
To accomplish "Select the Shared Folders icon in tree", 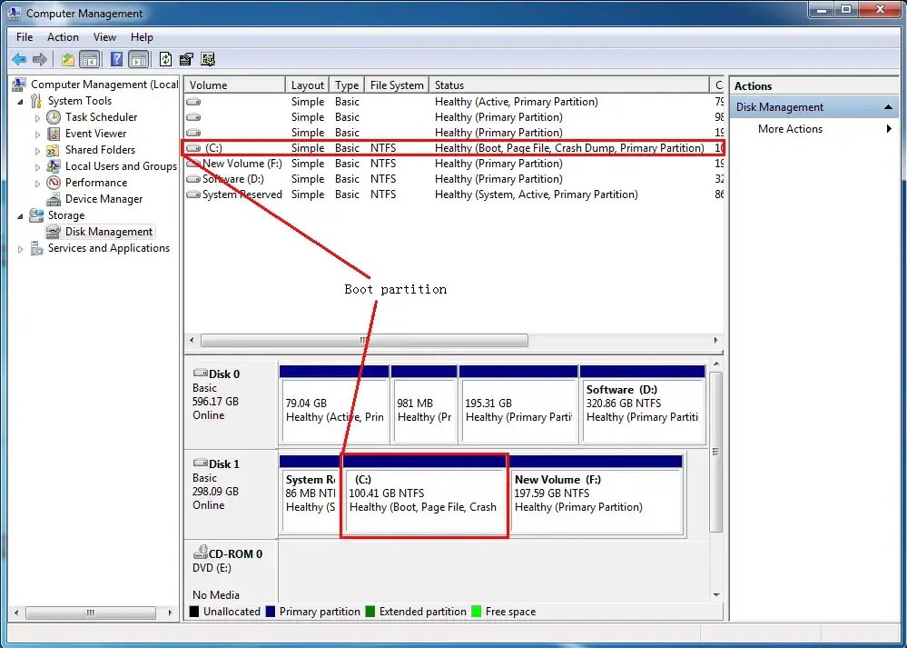I will (x=54, y=150).
